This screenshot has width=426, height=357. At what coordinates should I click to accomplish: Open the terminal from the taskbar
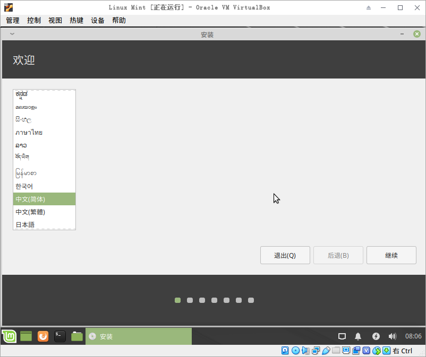[59, 336]
